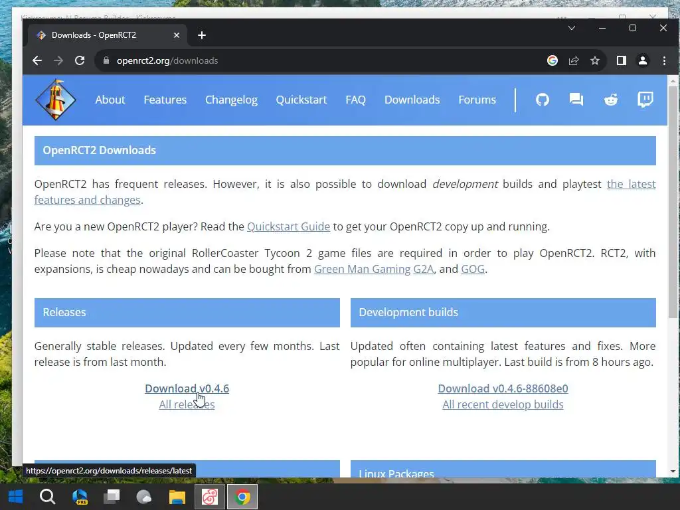This screenshot has height=510, width=680.
Task: Click the browser forward arrow
Action: click(x=58, y=60)
